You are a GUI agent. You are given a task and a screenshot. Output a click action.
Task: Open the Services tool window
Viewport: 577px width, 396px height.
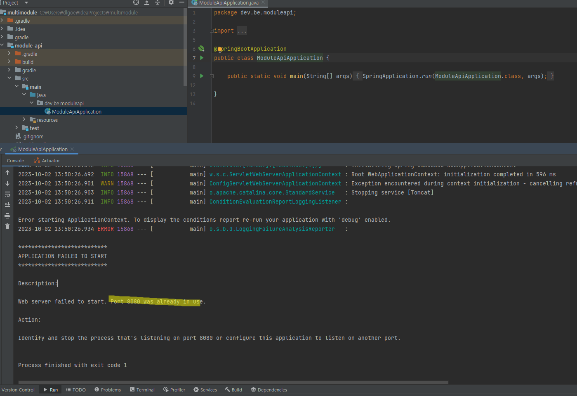[205, 390]
